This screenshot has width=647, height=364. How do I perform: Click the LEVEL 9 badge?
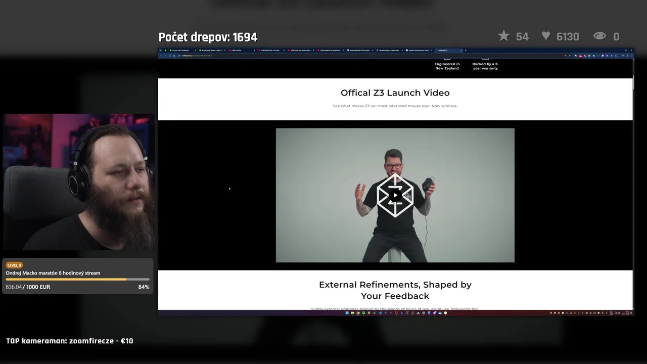(14, 265)
